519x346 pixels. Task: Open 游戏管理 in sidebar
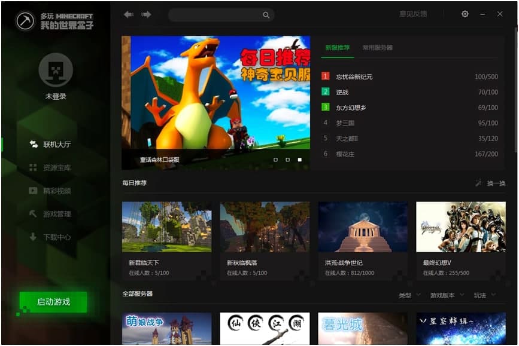[x=57, y=214]
